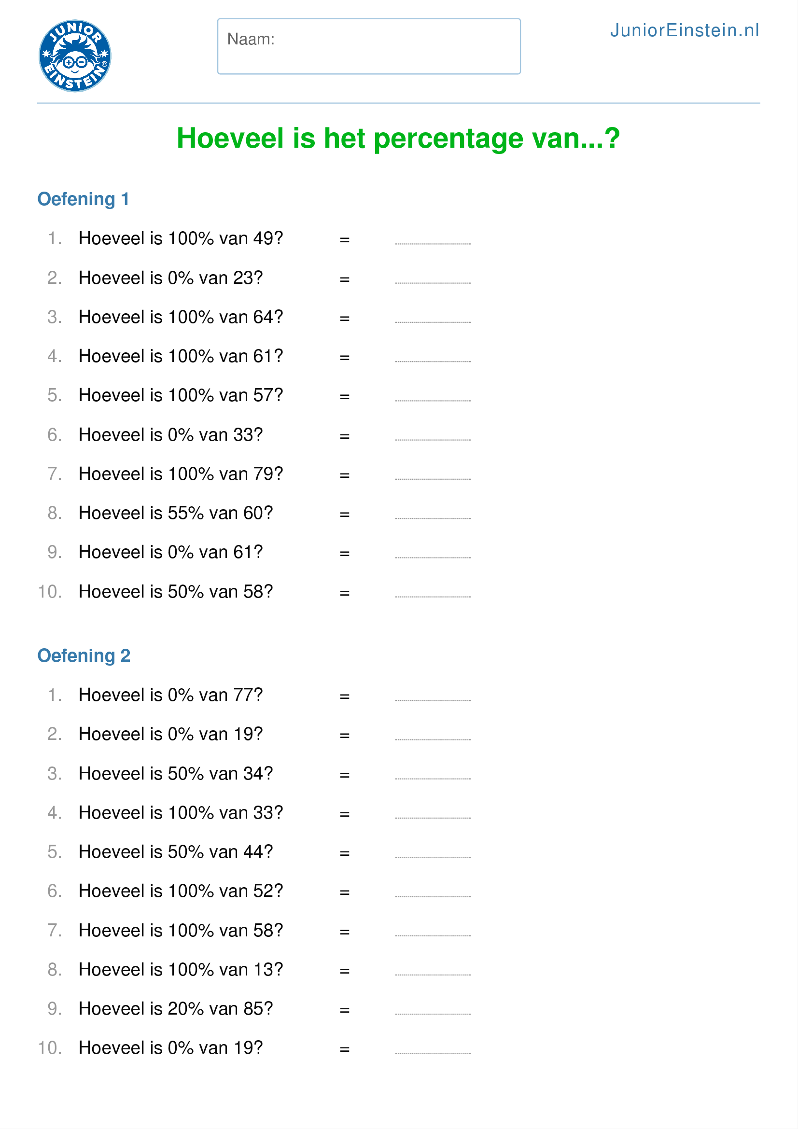Select the Oefening 1 heading
Image resolution: width=798 pixels, height=1129 pixels.
(84, 199)
